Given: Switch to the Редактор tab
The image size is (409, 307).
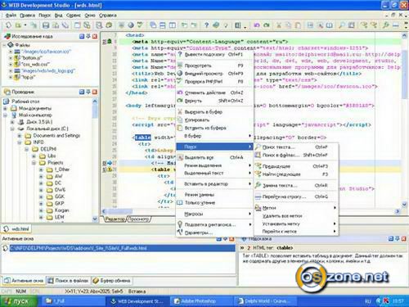Looking at the screenshot, I should 115,219.
